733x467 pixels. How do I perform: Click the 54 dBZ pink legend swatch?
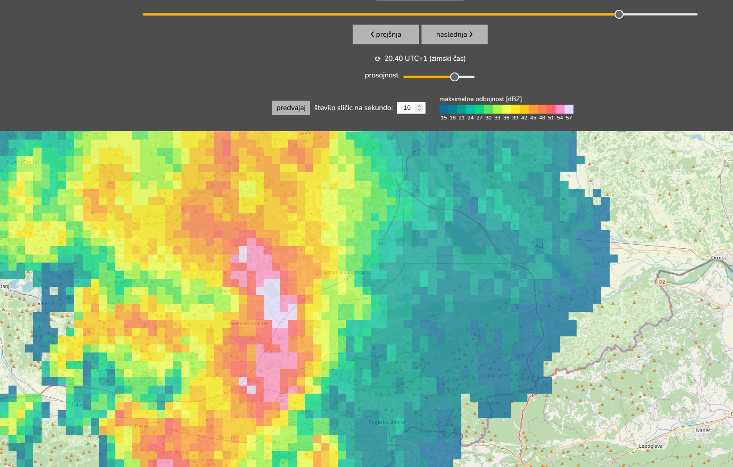coord(560,109)
